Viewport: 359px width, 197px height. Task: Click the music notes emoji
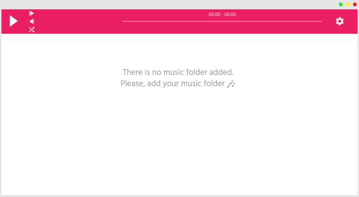231,84
